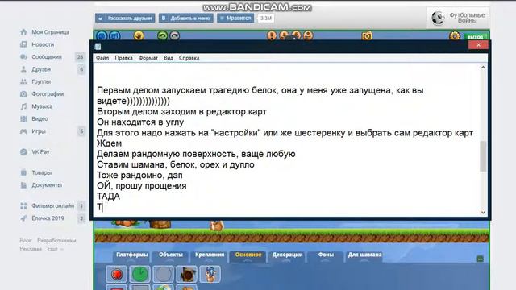Click the gamepad icon beside Игры
This screenshot has height=290, width=516.
coord(23,131)
